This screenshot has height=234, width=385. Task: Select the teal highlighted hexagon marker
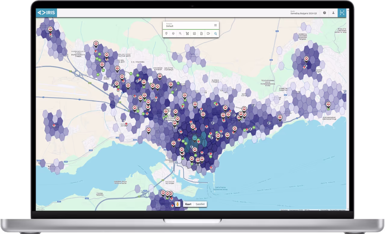point(195,138)
